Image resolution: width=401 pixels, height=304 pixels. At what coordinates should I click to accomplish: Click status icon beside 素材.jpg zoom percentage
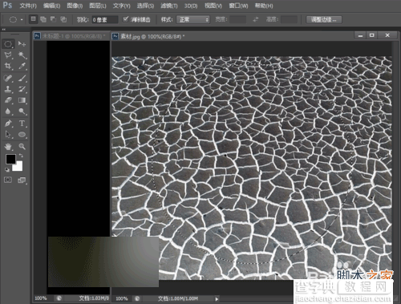[x=137, y=298]
